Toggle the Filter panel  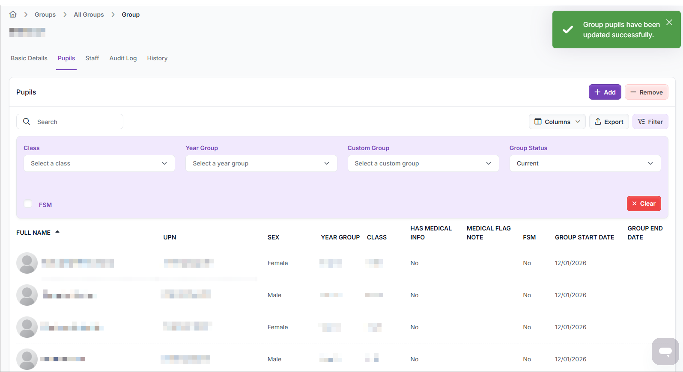(650, 122)
